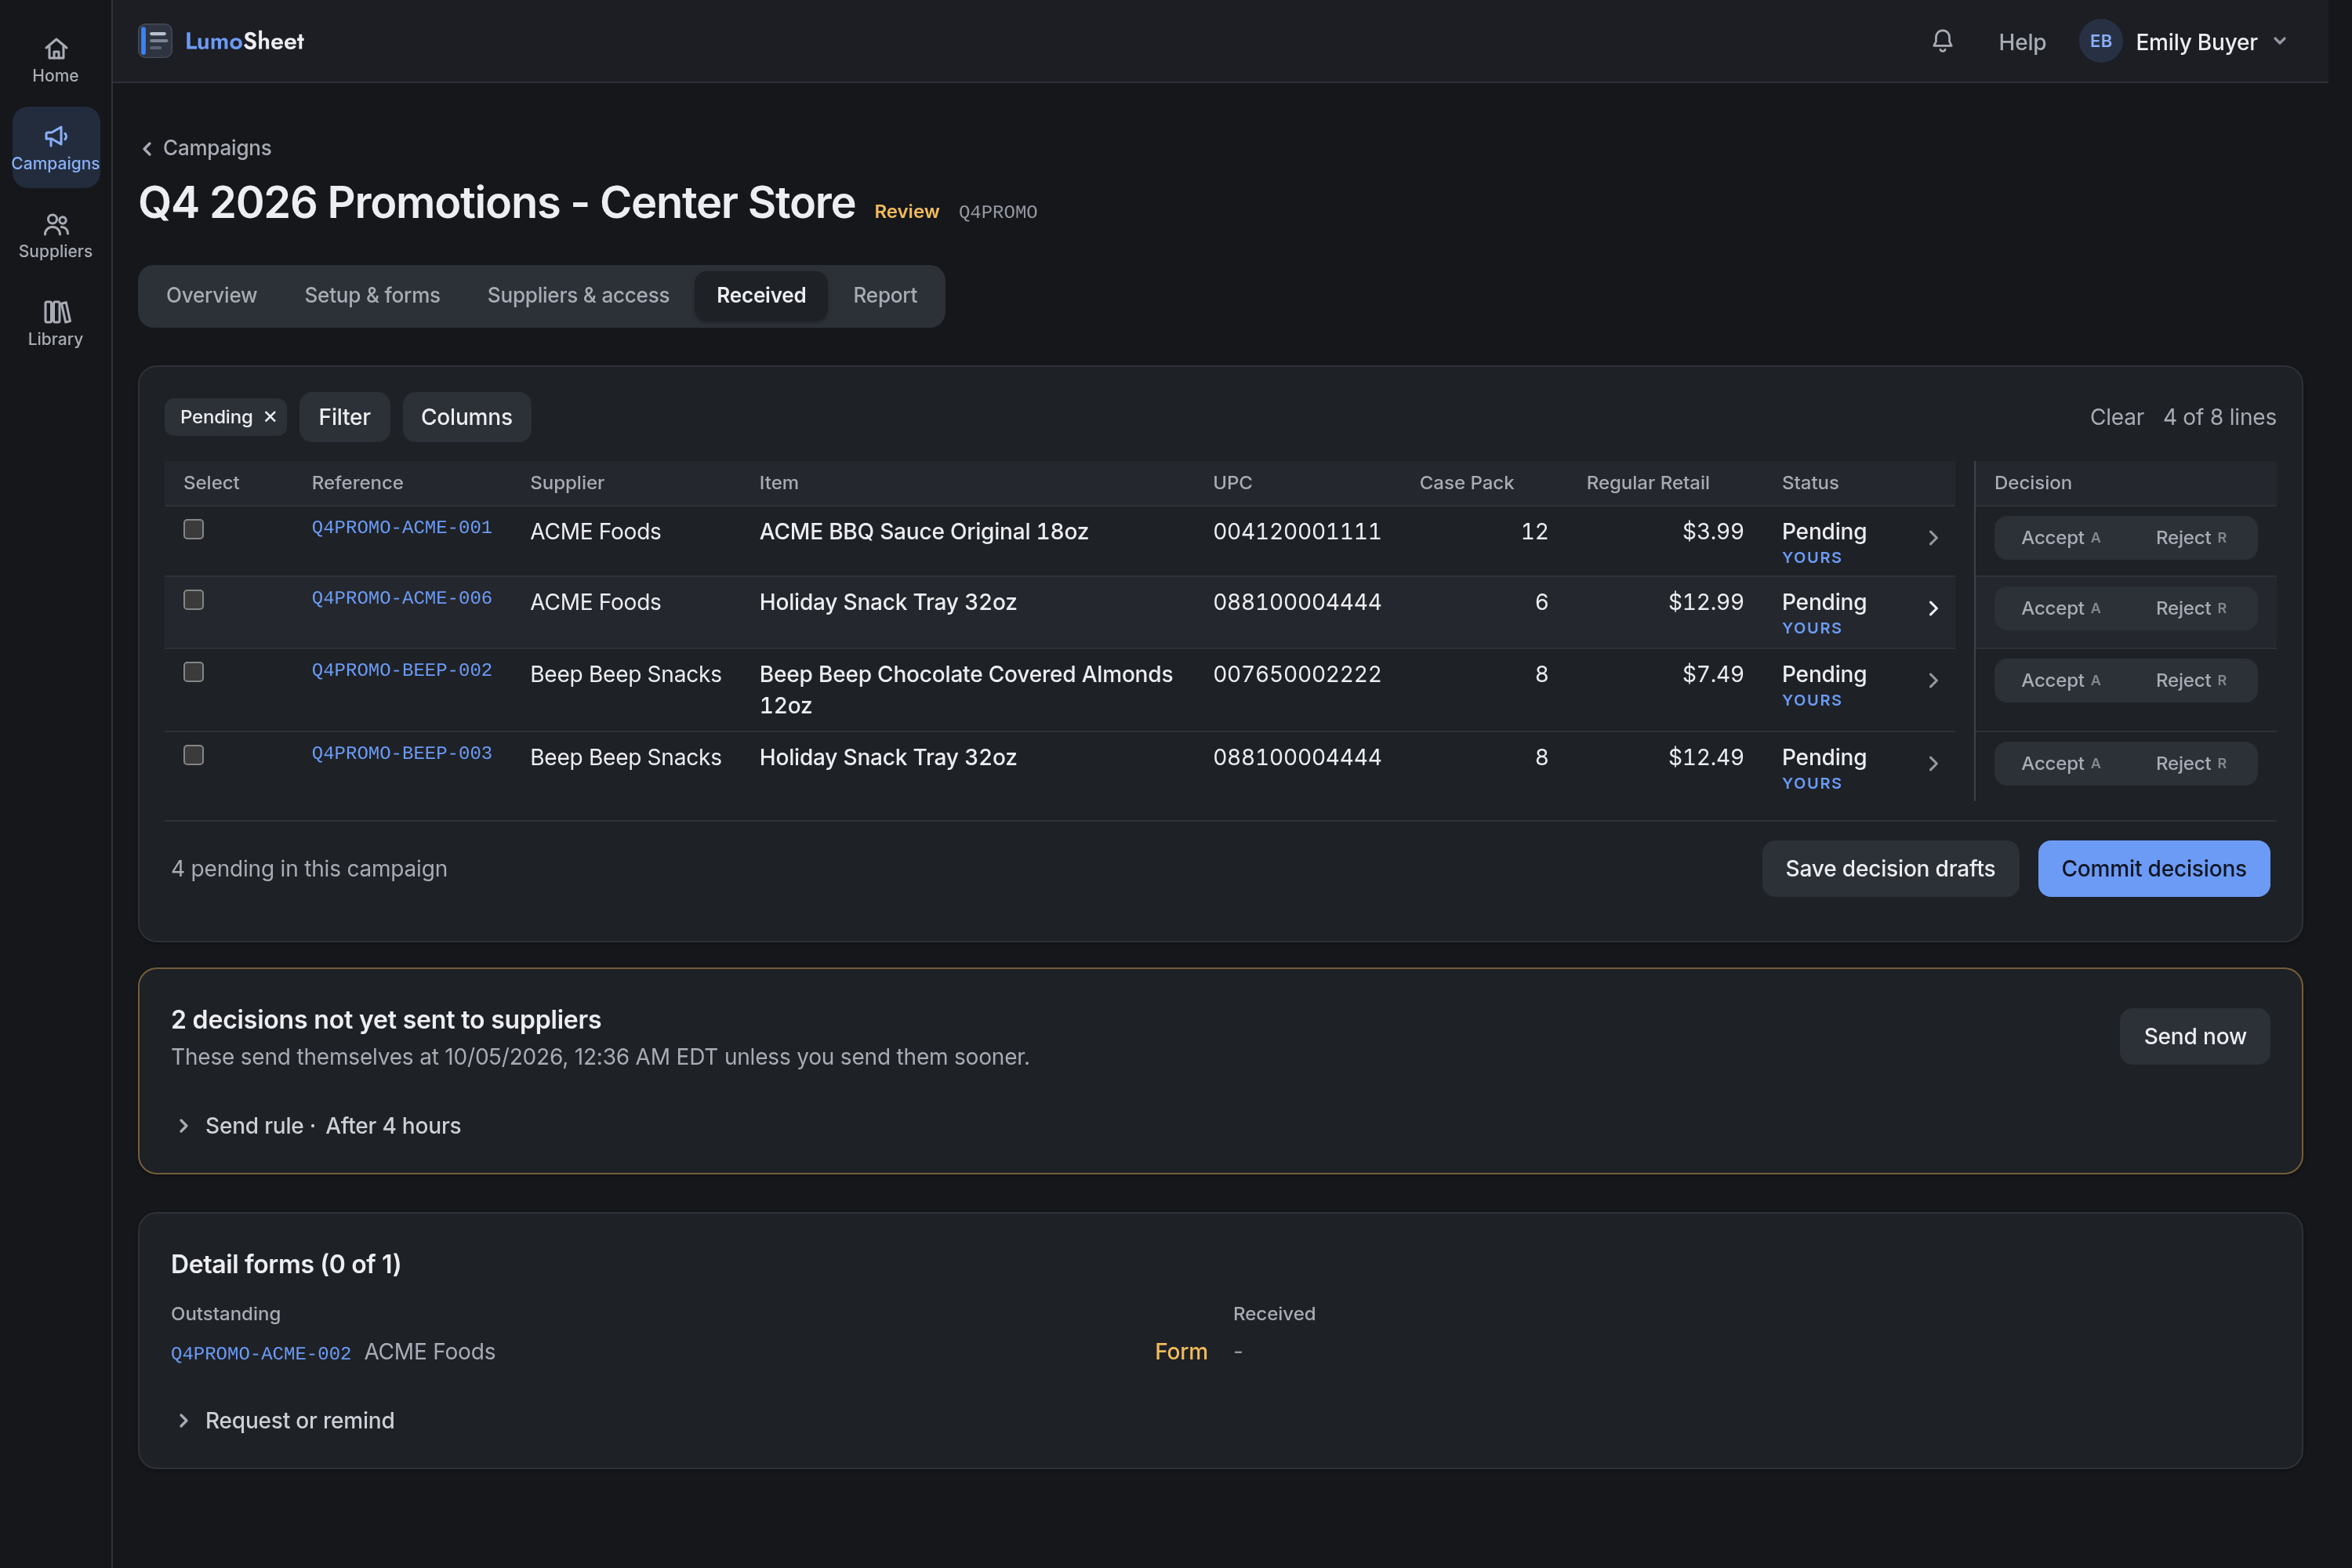The image size is (2352, 1568).
Task: Switch to the Setup & forms tab
Action: [x=372, y=295]
